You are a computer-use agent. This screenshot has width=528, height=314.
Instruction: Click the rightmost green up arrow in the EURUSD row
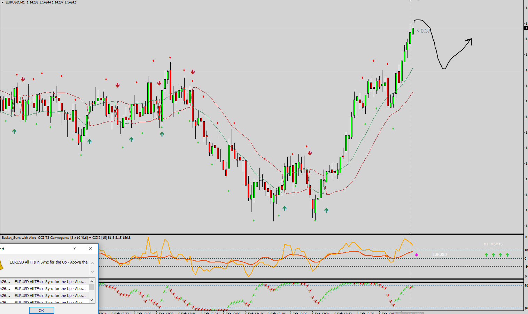point(507,255)
